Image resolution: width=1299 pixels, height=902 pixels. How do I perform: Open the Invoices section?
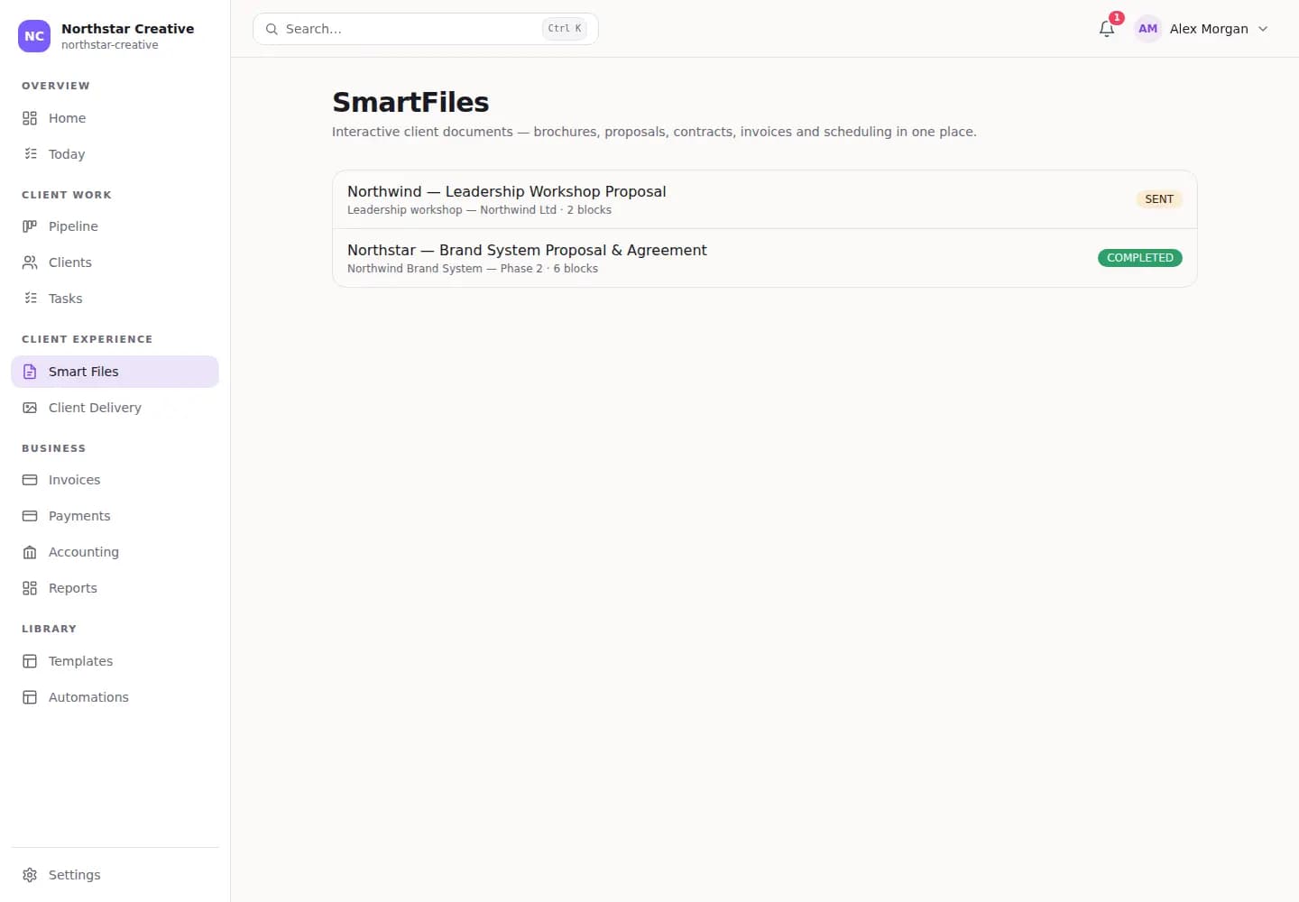[115, 480]
